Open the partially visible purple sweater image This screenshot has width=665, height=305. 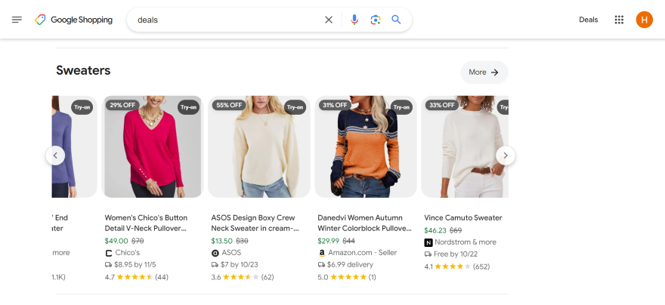coord(74,146)
